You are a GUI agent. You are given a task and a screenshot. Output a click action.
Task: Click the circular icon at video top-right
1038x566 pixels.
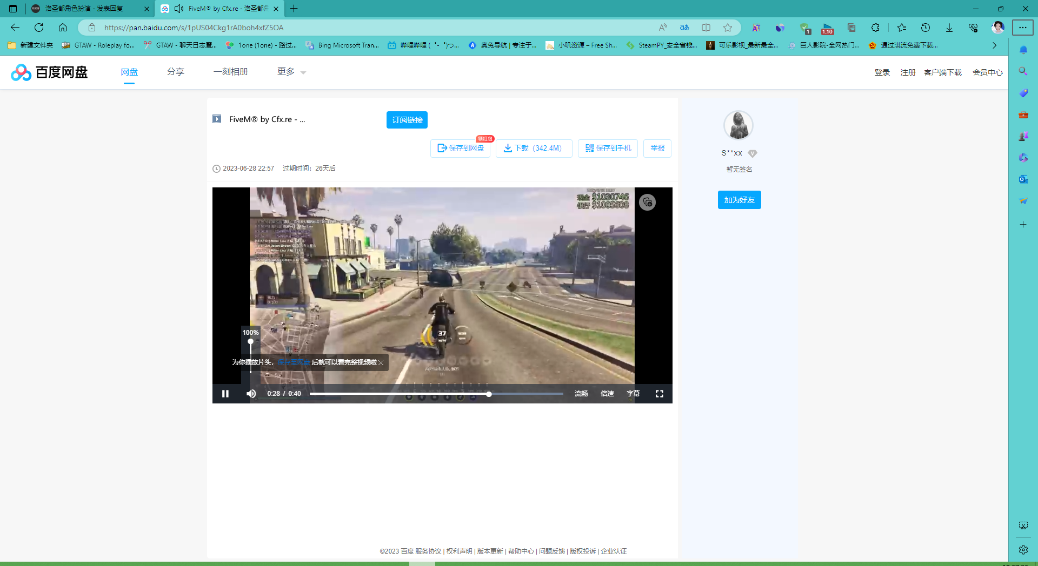coord(647,203)
